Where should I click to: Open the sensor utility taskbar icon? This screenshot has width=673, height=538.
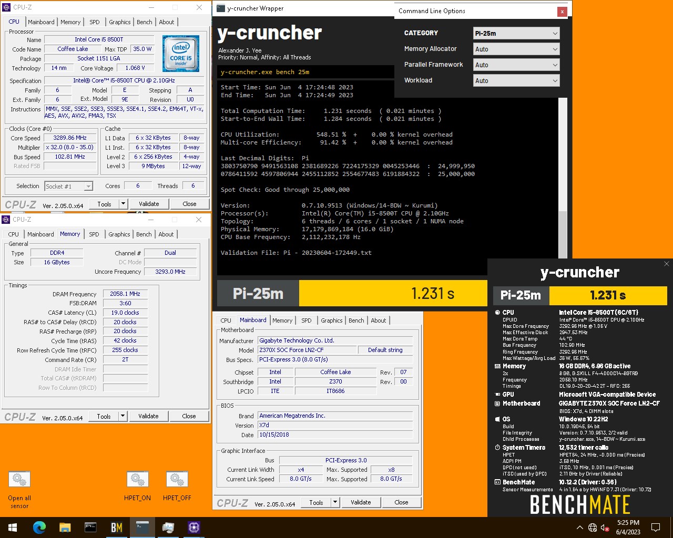[168, 527]
